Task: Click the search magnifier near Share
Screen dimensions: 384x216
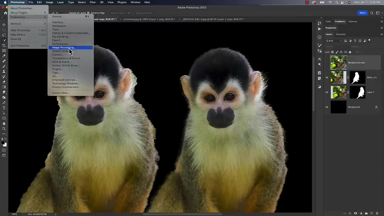Action: 372,13
